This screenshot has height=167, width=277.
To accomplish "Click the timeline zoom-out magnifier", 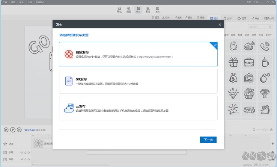I will click(254, 130).
